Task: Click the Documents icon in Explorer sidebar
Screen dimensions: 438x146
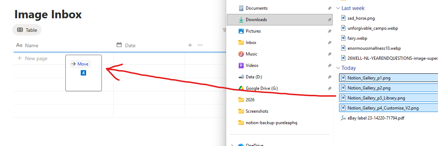Action: (x=241, y=8)
